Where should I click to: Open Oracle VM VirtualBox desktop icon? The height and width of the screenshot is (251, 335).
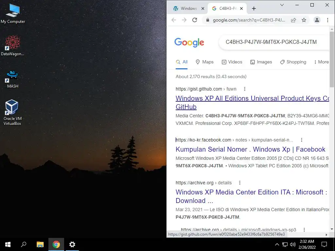pyautogui.click(x=12, y=112)
